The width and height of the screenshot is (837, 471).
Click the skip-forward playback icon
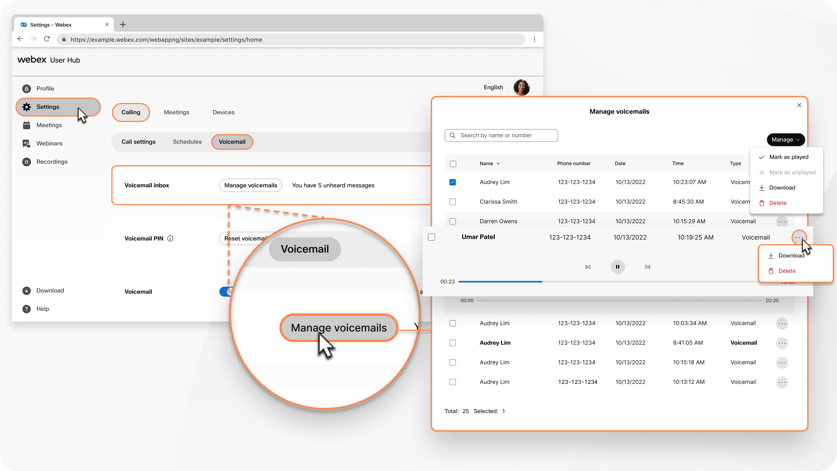pyautogui.click(x=648, y=266)
